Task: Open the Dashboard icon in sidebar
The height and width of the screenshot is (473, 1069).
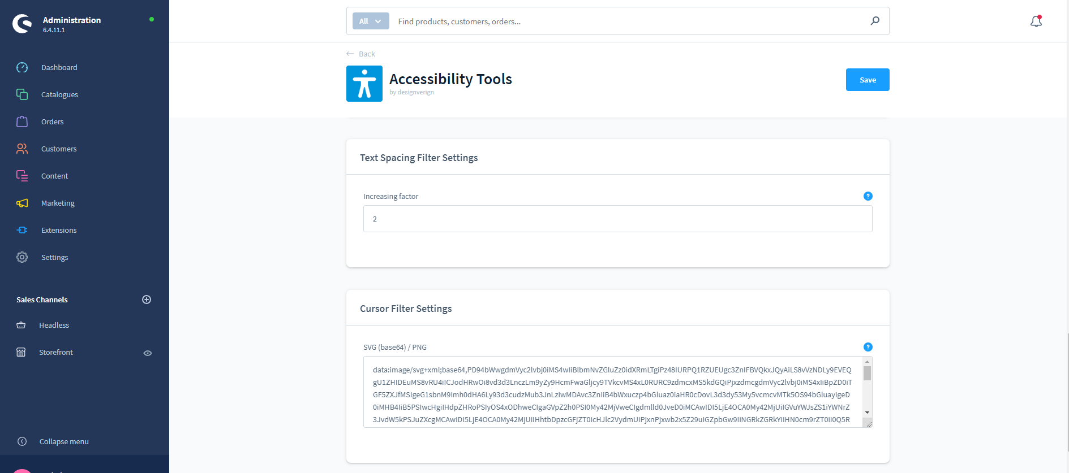Action: [x=22, y=68]
